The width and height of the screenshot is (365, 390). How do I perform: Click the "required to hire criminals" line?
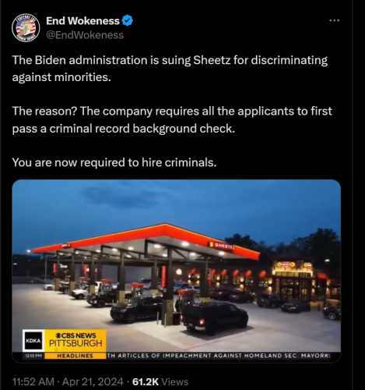click(114, 162)
